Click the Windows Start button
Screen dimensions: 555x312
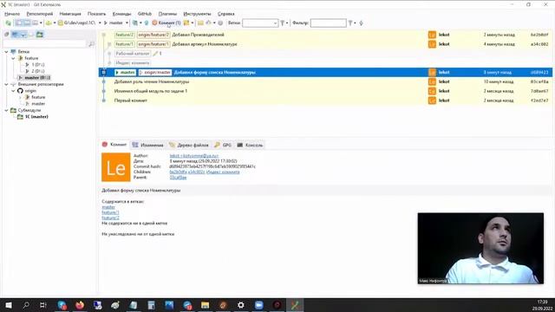coord(9,305)
